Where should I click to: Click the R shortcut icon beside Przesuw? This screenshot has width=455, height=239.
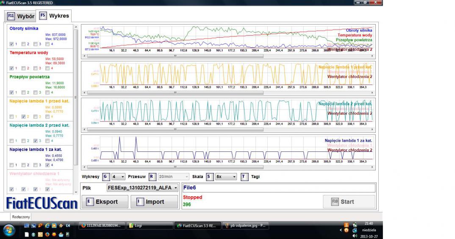pos(153,177)
